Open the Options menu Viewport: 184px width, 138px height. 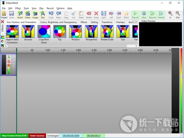click(x=60, y=8)
